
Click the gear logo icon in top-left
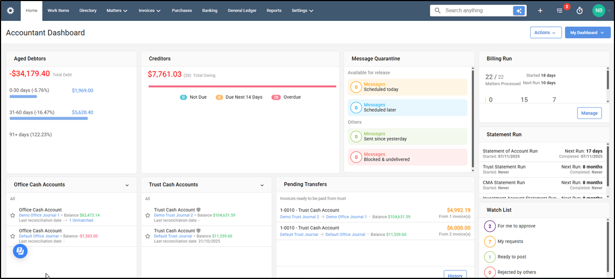coord(11,11)
